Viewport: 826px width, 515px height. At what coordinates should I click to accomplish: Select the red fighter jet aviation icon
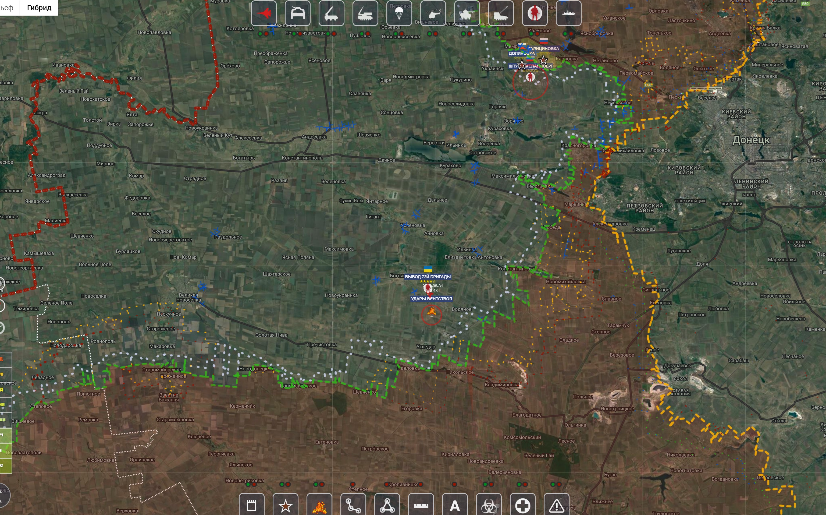tap(264, 13)
